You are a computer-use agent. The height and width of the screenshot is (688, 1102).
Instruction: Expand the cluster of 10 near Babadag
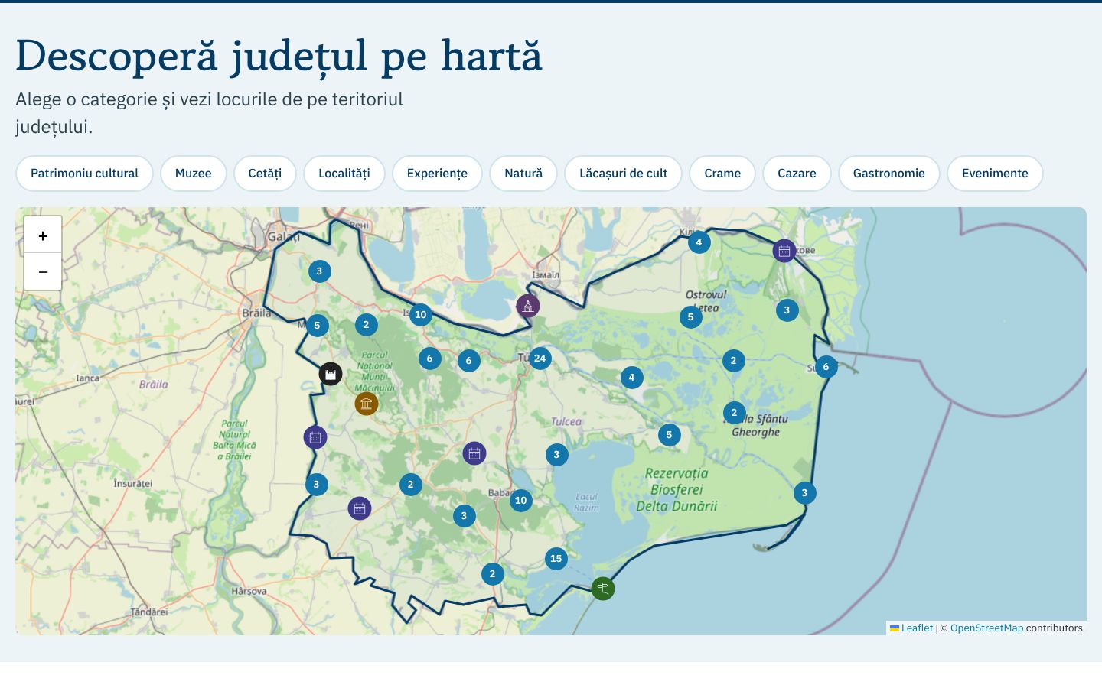(521, 501)
